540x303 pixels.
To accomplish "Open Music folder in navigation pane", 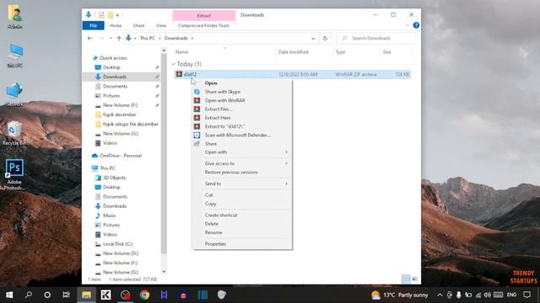I will [109, 215].
